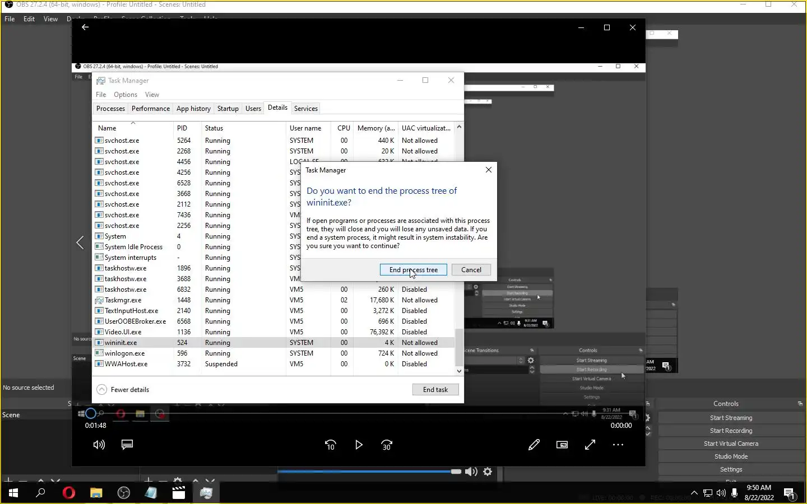807x504 pixels.
Task: Open Windows taskbar search
Action: click(40, 493)
